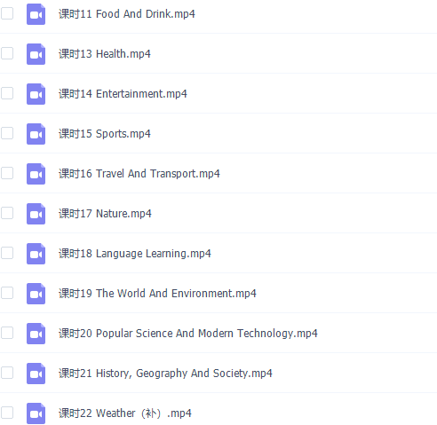Click video icon beside 课时17 Nature.mp4

click(x=36, y=214)
